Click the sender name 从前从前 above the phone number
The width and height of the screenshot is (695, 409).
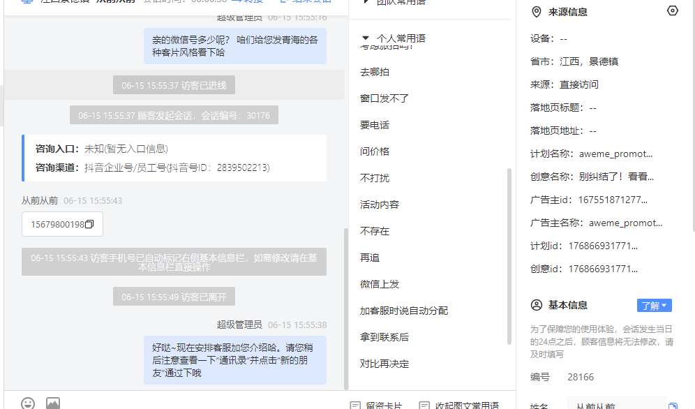[x=40, y=201]
